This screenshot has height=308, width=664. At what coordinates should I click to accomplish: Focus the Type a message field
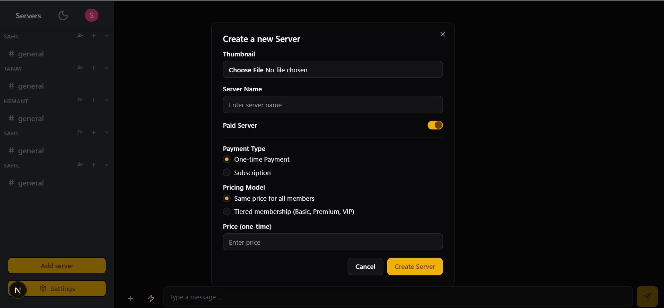pos(398,297)
